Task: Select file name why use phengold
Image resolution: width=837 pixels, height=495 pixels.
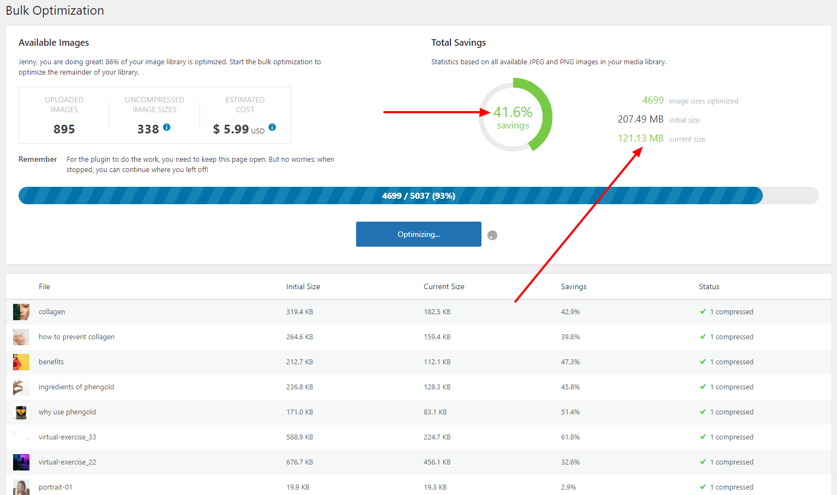Action: tap(67, 412)
